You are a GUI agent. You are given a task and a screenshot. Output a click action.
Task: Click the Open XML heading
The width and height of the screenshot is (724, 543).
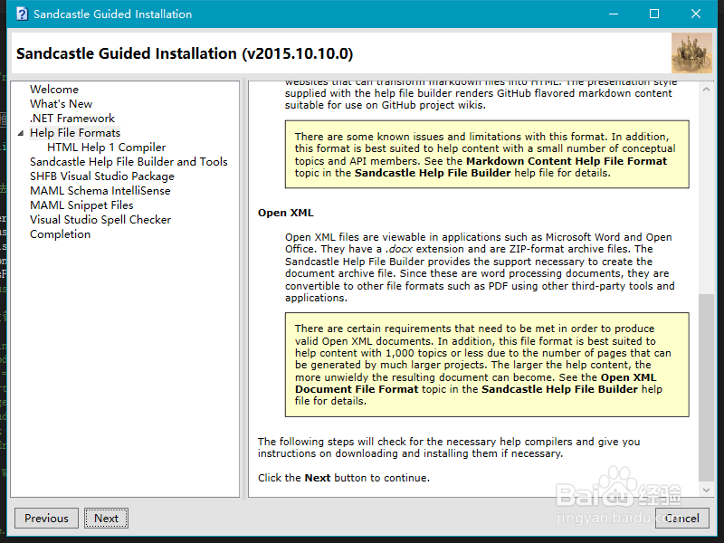click(x=285, y=213)
